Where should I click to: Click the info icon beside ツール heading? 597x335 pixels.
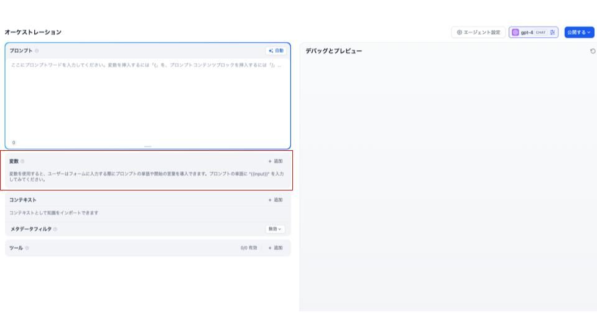pos(27,248)
